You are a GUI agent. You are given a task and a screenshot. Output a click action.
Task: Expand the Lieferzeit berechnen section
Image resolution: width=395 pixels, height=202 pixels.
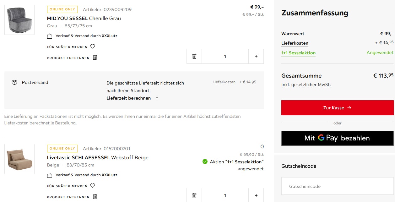click(x=133, y=98)
